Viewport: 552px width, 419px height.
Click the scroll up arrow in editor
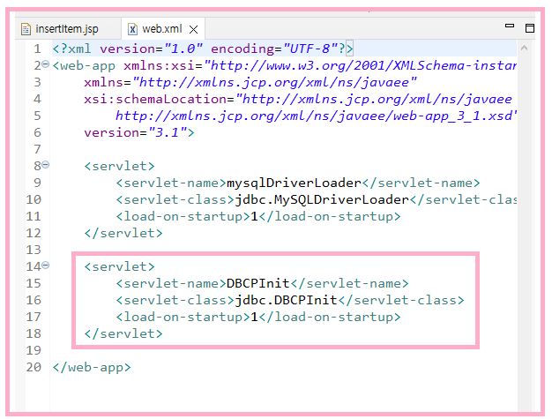point(524,48)
